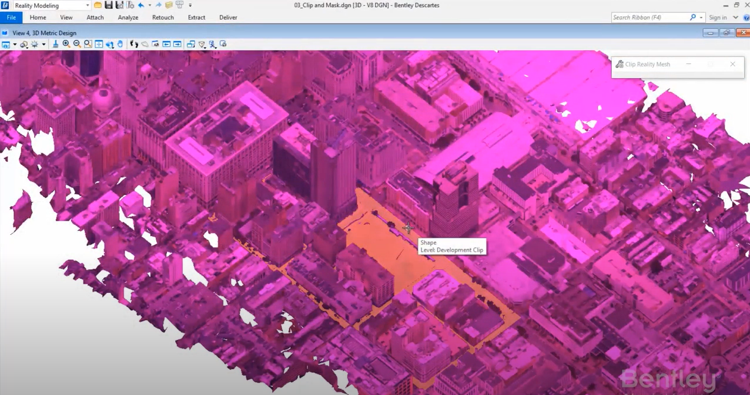750x395 pixels.
Task: Click the Attach Tools icon in quick access
Action: tap(180, 5)
